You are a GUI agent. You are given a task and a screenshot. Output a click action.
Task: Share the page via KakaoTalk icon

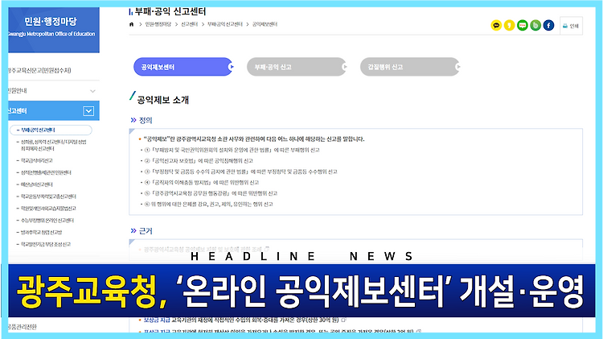(x=496, y=26)
